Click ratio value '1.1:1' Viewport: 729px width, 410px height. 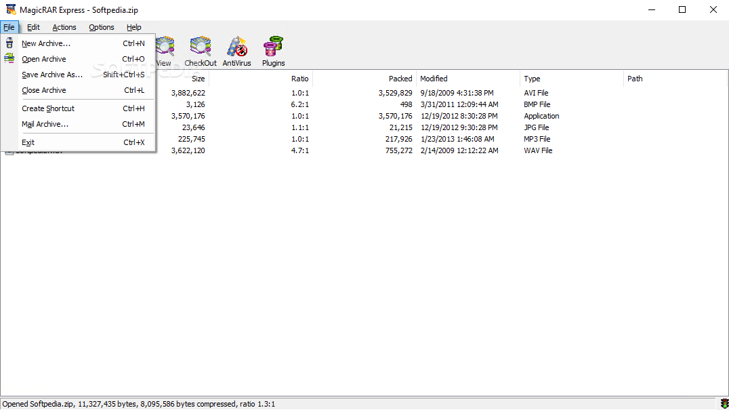[x=300, y=127]
